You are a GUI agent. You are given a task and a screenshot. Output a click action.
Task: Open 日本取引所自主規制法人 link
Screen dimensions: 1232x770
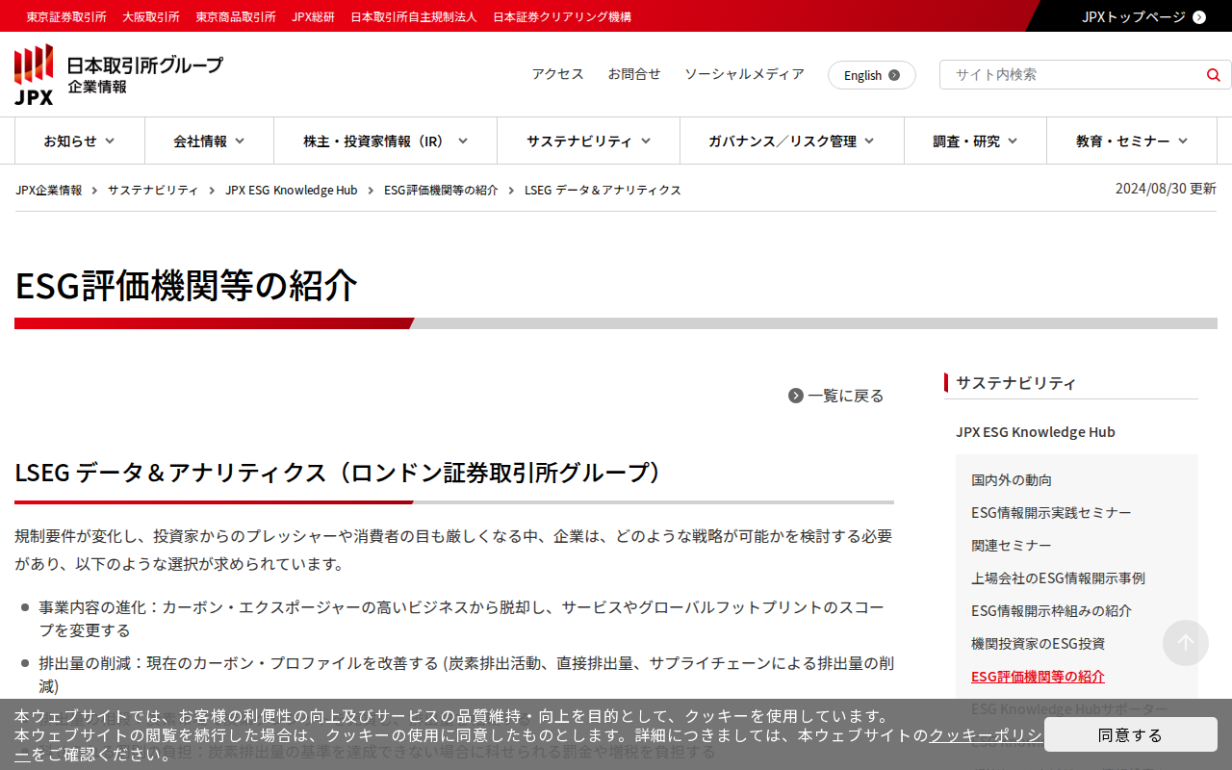pyautogui.click(x=414, y=16)
